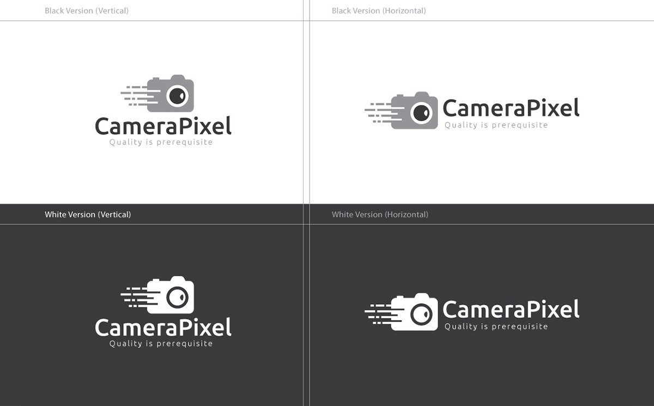Click the lens circle of white horizontal camera
This screenshot has height=406, width=654.
[x=422, y=313]
